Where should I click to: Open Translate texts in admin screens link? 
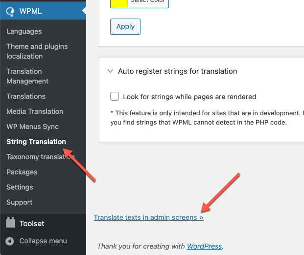coord(148,217)
